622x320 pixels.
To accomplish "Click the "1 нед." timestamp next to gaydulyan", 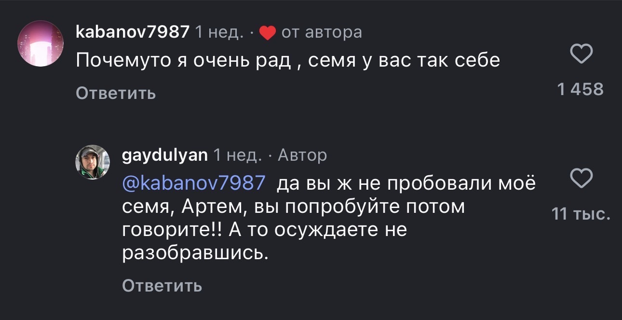I will [237, 155].
